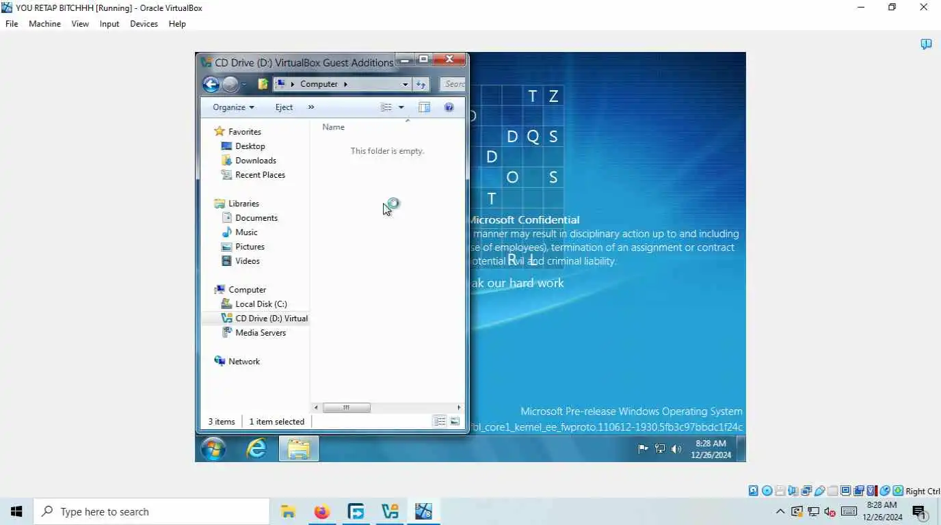941x525 pixels.
Task: Click the guest tray speaker volume icon
Action: pyautogui.click(x=676, y=449)
